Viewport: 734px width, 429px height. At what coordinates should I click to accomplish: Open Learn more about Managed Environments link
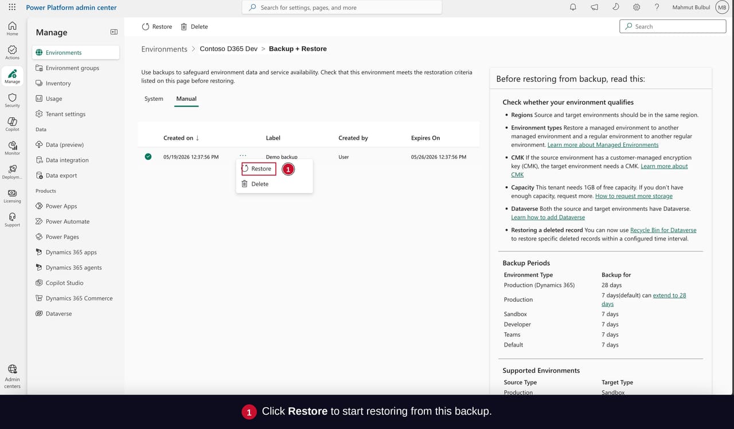point(603,145)
